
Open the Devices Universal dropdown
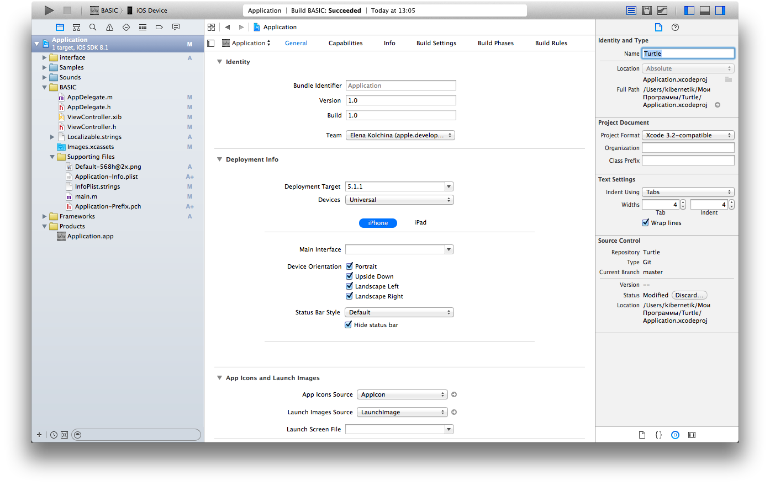[399, 200]
